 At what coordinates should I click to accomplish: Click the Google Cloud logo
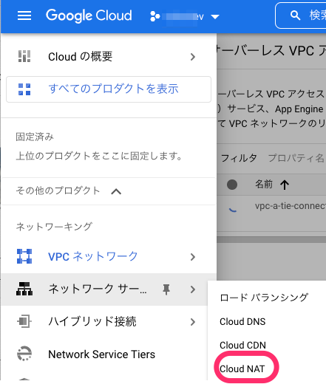(x=89, y=16)
